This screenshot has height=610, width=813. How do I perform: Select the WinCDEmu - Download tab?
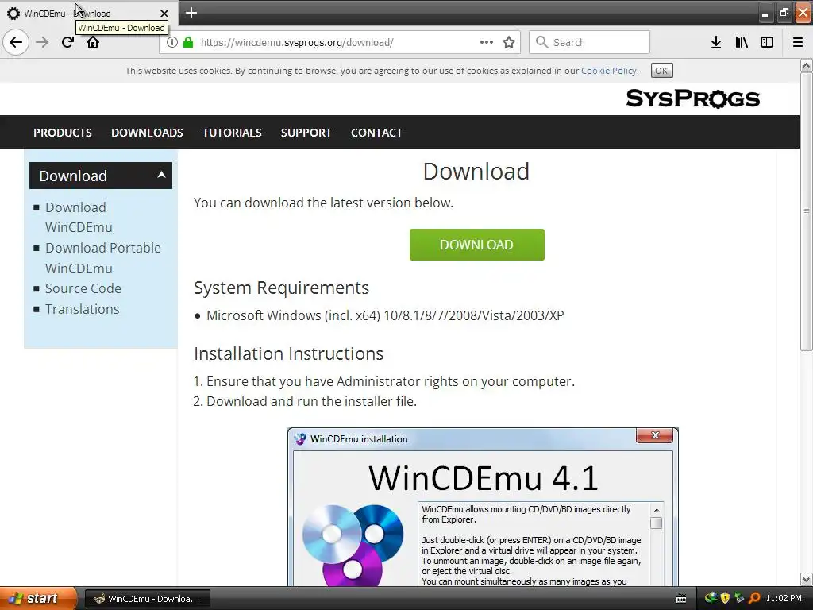tap(89, 13)
